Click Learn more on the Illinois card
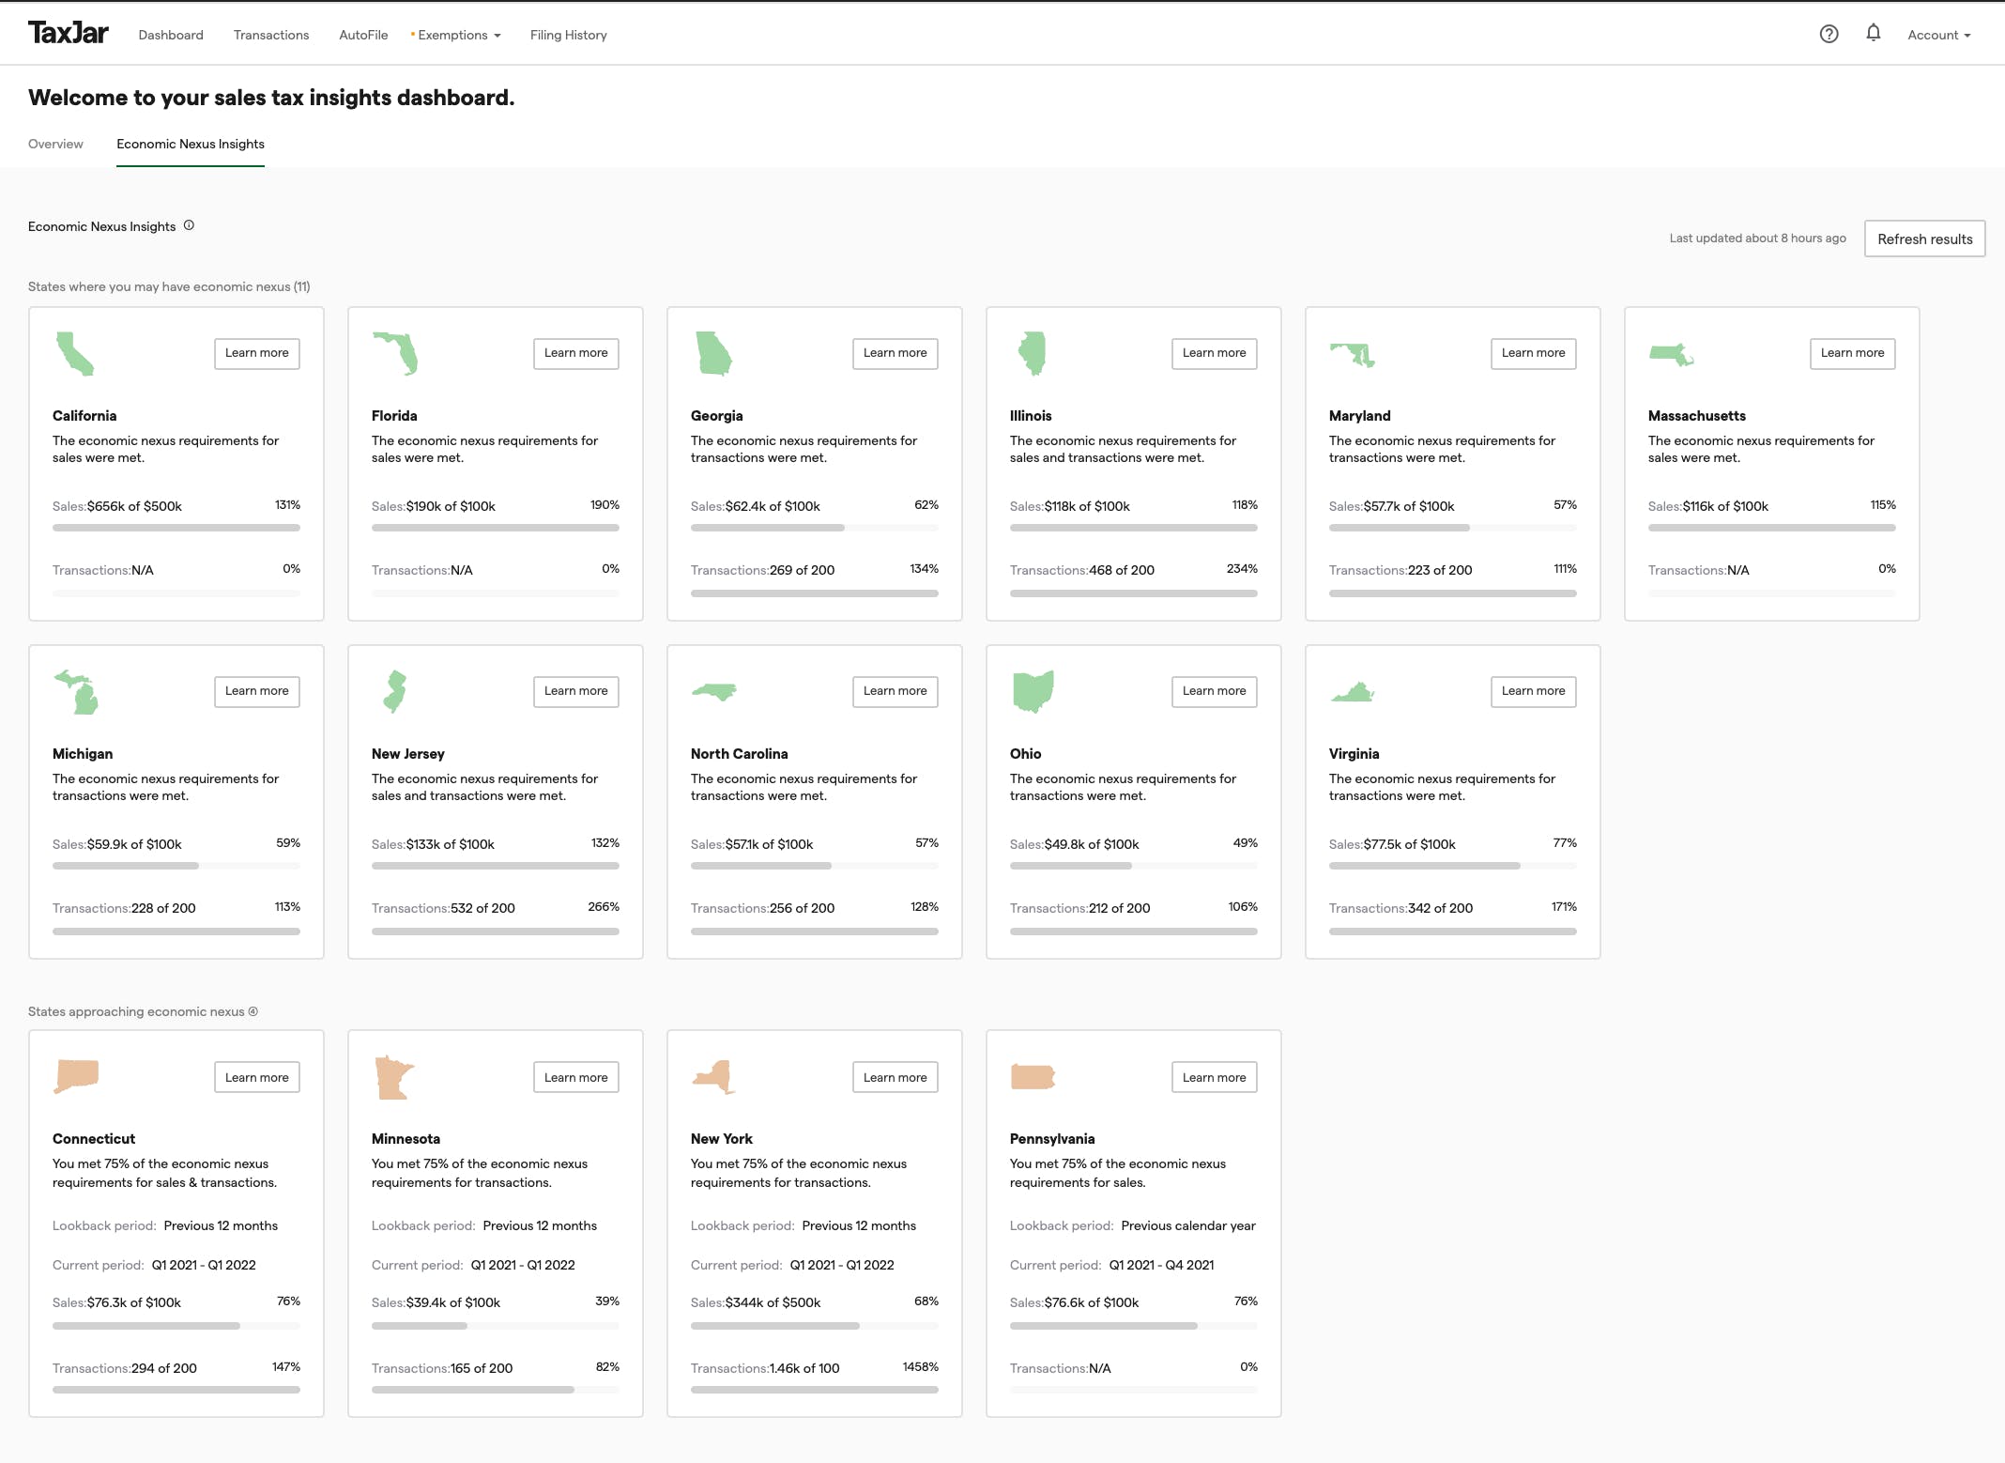 (1215, 353)
